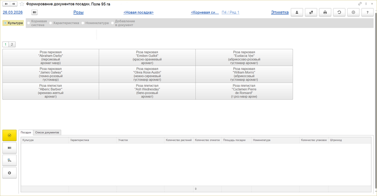Choose Роза плетистая Alberic Barbier
377x196 pixels.
51,91
